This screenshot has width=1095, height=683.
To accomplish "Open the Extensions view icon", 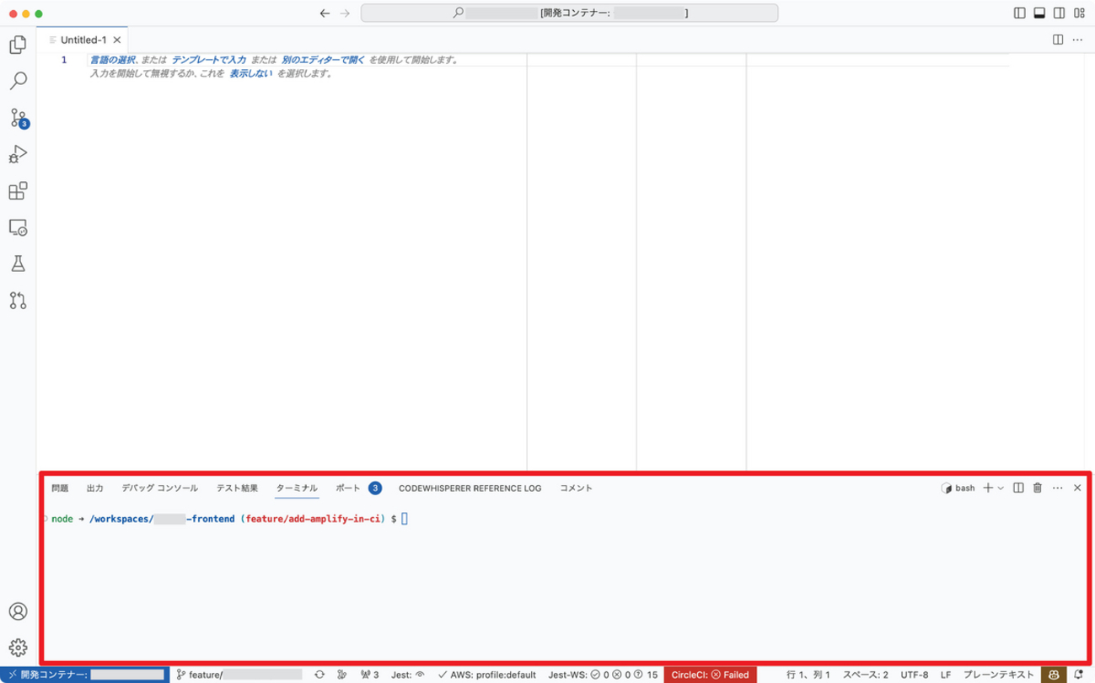I will pyautogui.click(x=18, y=191).
